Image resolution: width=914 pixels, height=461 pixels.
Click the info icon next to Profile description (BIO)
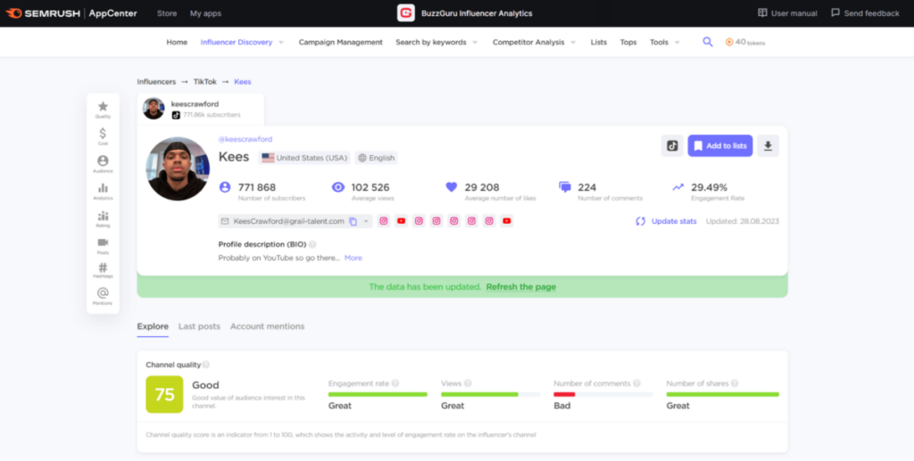pyautogui.click(x=312, y=244)
